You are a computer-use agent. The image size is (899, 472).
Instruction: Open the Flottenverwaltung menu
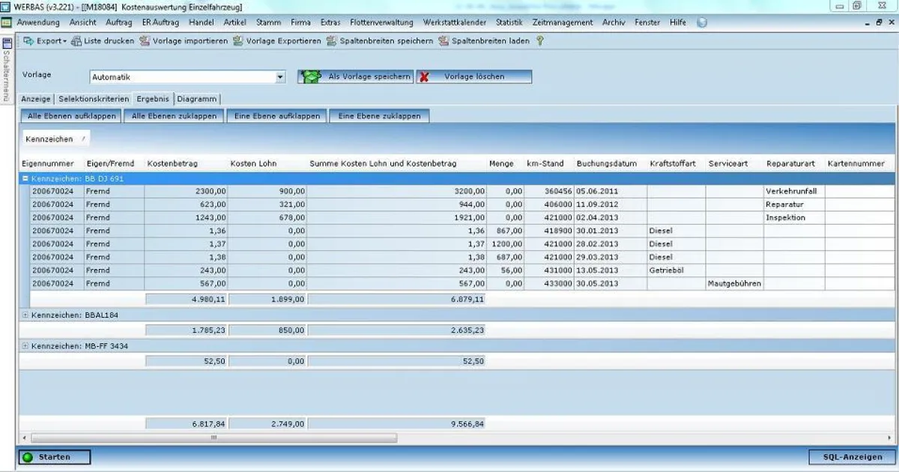tap(383, 22)
